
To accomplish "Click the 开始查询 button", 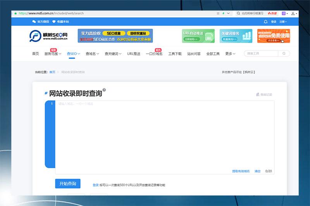I will [68, 183].
